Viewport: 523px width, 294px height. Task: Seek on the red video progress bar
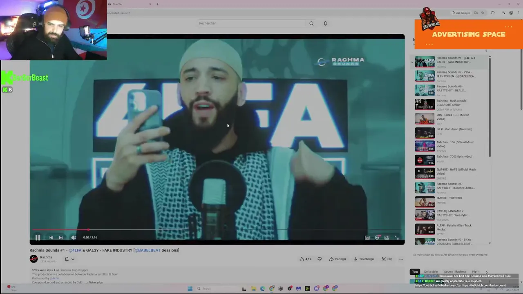(217, 230)
